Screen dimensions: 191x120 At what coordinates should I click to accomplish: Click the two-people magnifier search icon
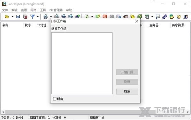[x=71, y=16]
